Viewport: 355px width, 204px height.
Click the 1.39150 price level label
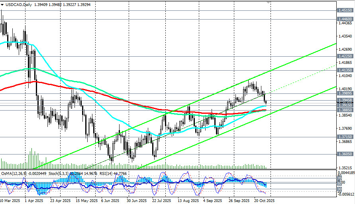[x=345, y=105]
